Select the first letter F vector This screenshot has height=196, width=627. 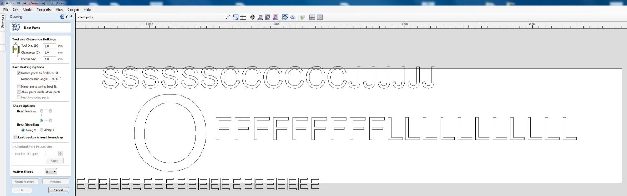pos(223,129)
